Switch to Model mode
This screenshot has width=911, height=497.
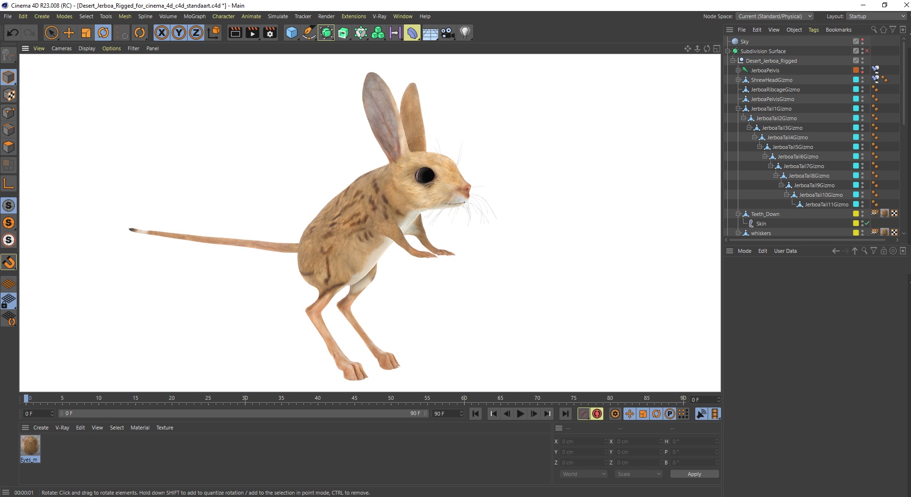(x=9, y=77)
